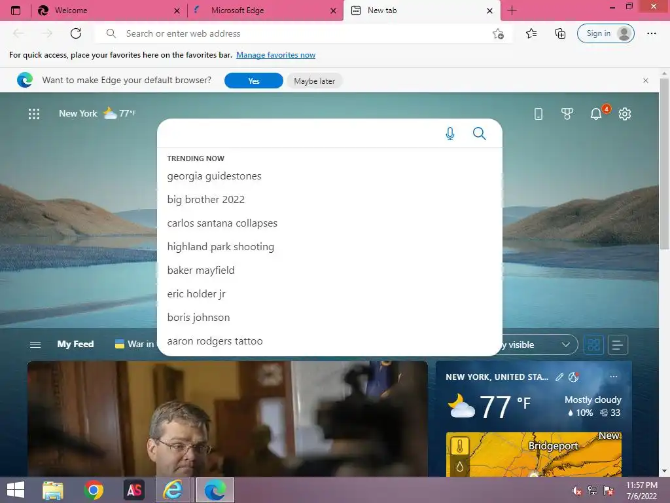Open notifications bell with 4 badge
Image resolution: width=670 pixels, height=503 pixels.
(595, 114)
